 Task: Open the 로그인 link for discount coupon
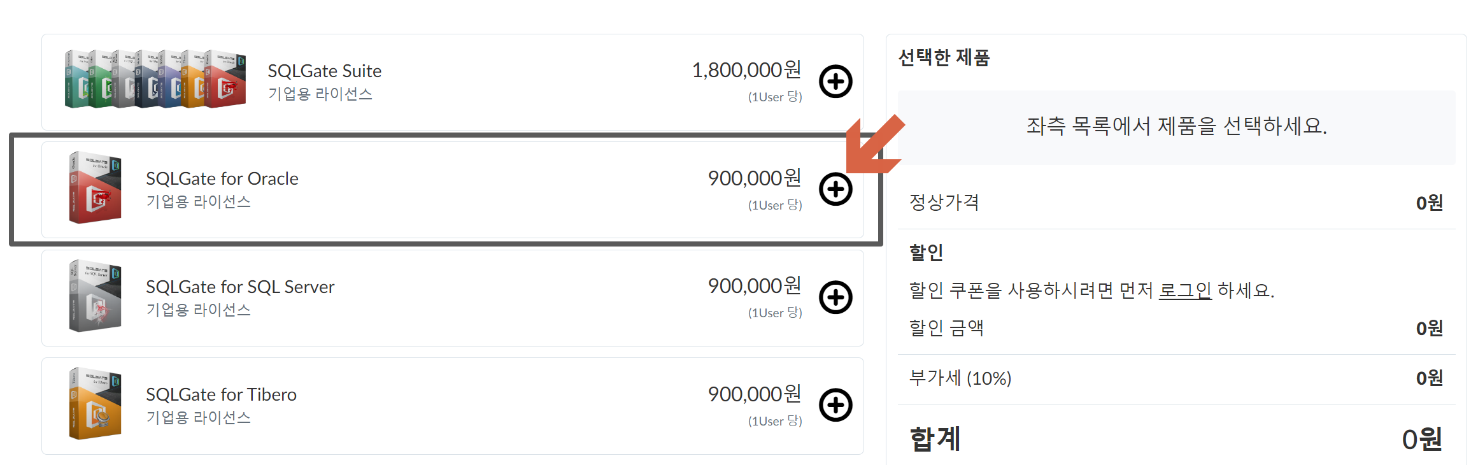1184,290
